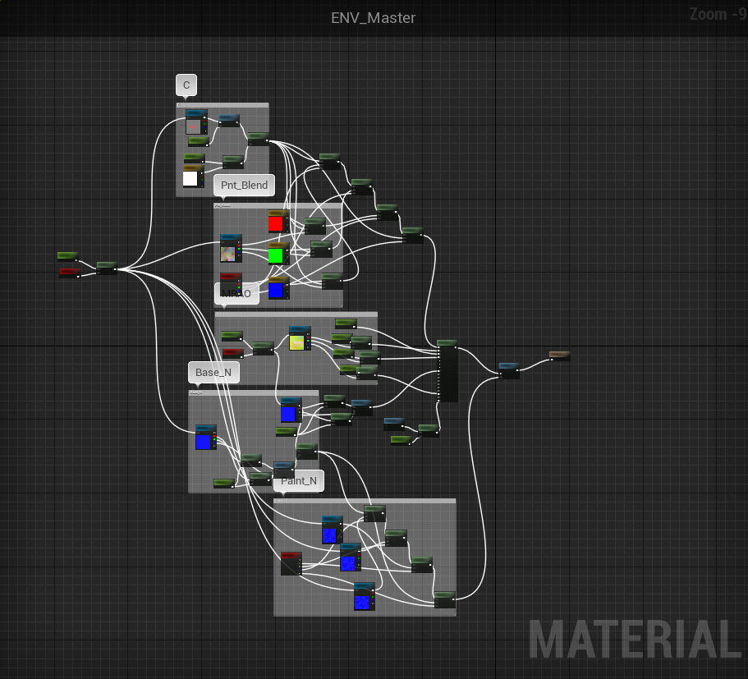The width and height of the screenshot is (748, 679).
Task: Click the "Pnt_Blend" comment bubble
Action: [244, 185]
